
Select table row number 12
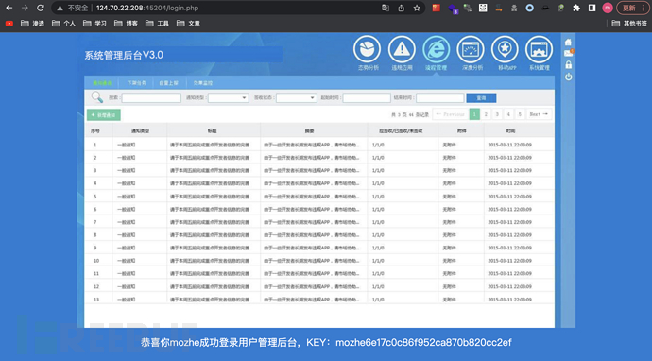[319, 286]
